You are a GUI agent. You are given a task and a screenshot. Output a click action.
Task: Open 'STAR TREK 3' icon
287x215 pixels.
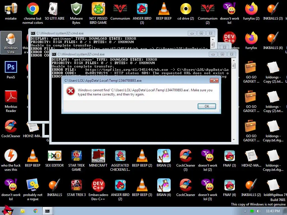76,188
